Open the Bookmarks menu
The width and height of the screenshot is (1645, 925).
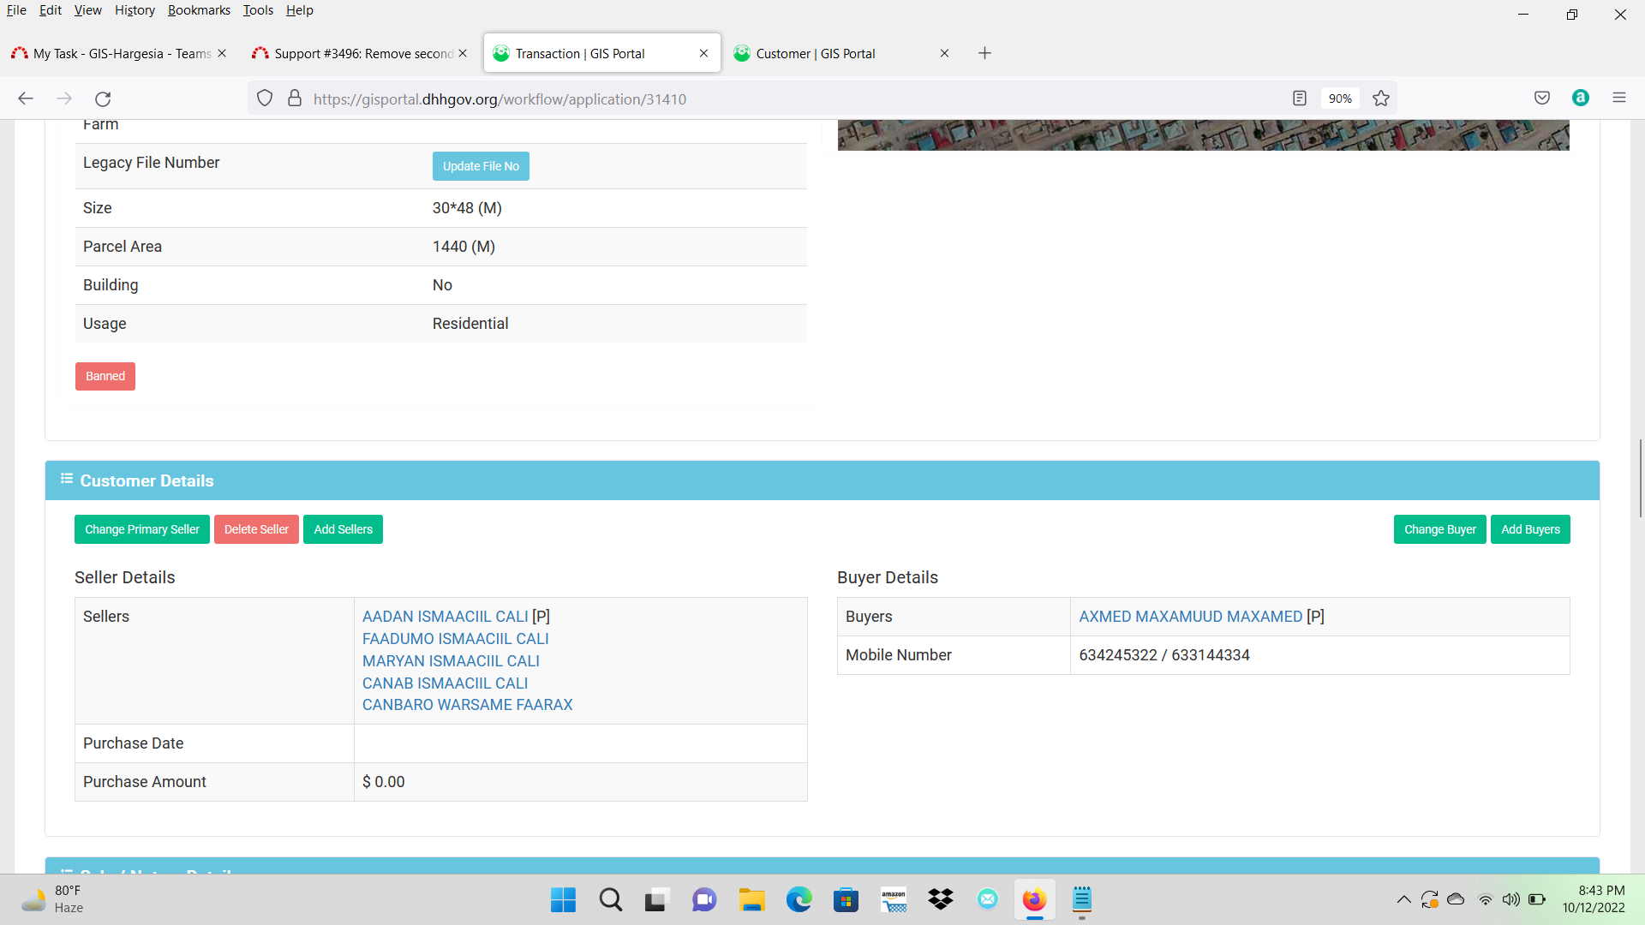[199, 10]
